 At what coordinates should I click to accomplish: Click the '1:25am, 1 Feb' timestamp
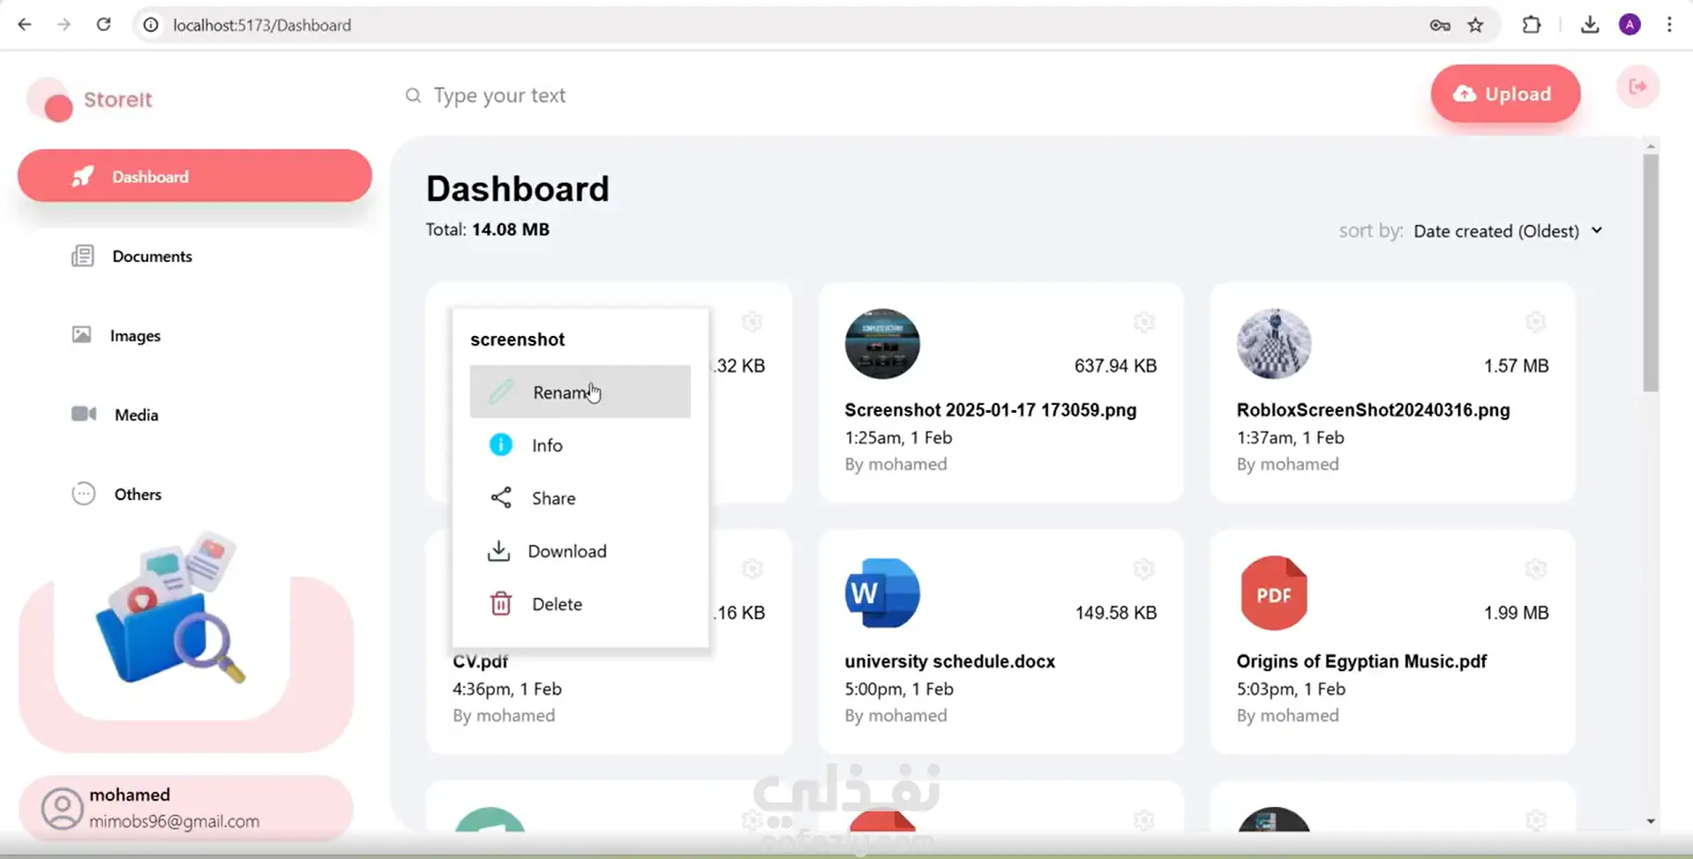point(898,437)
